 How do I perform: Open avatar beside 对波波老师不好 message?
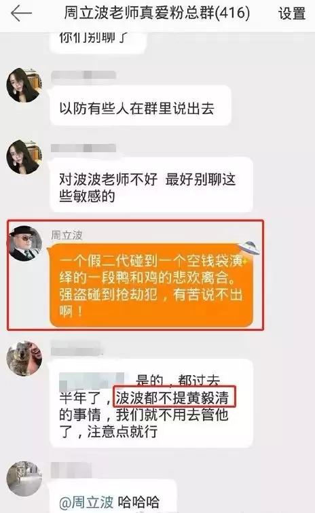[24, 157]
